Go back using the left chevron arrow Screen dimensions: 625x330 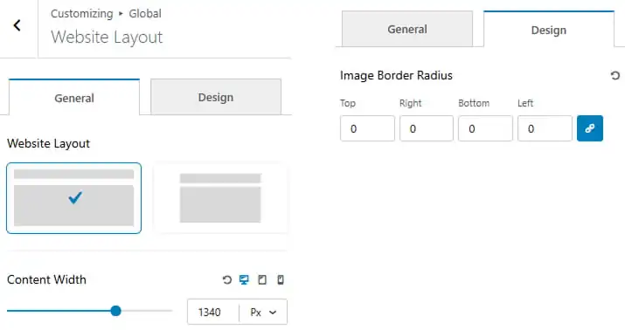(x=17, y=25)
